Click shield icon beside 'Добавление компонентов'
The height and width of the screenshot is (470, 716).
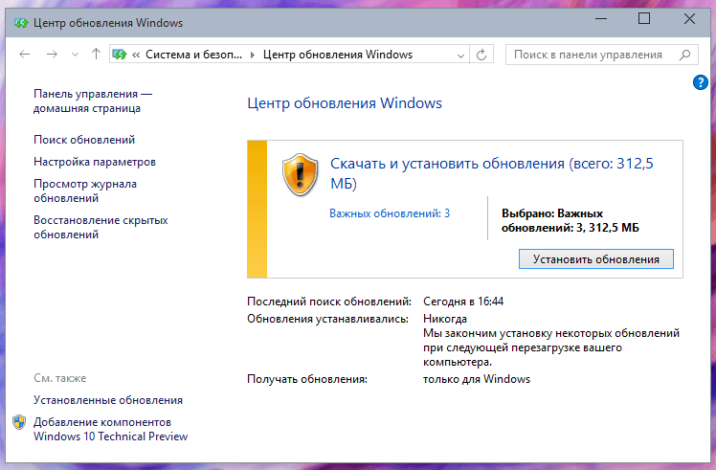19,422
